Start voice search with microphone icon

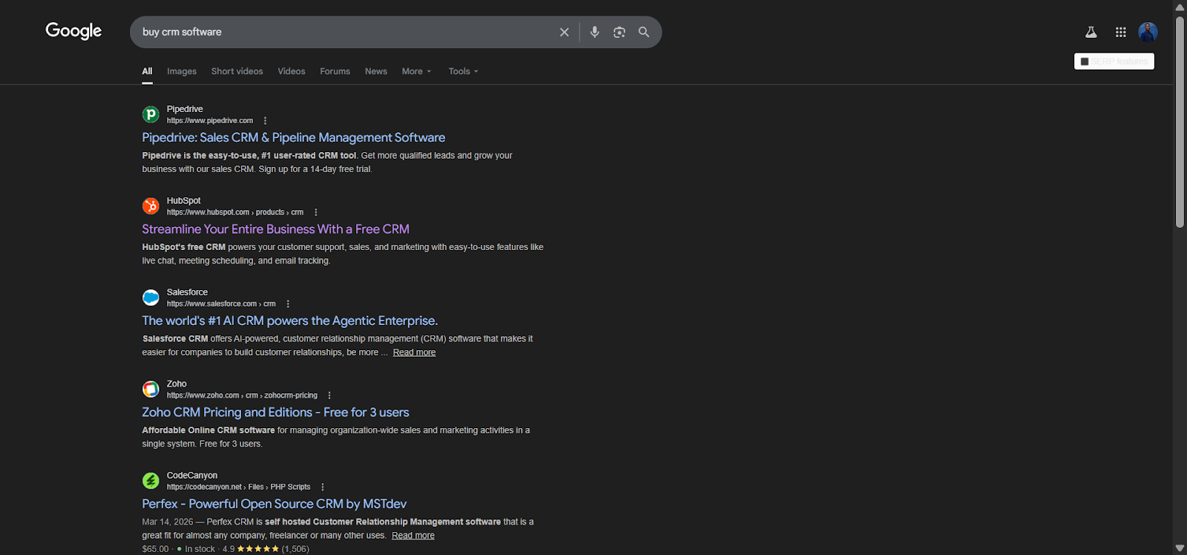click(x=594, y=32)
